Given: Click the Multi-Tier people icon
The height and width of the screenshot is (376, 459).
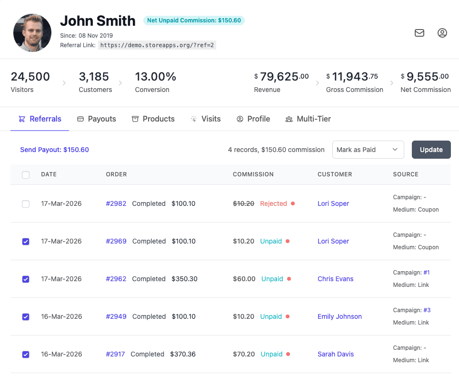Looking at the screenshot, I should [289, 119].
